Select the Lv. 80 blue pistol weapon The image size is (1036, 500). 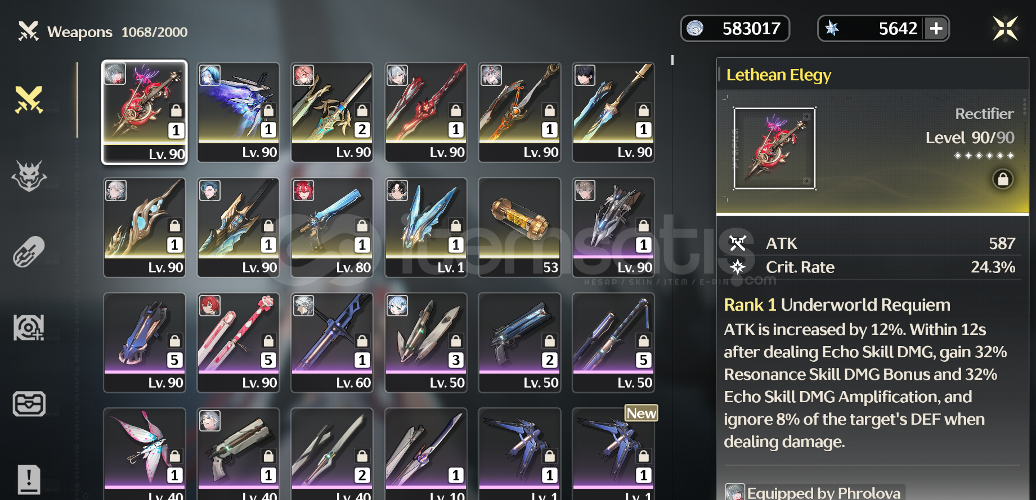pyautogui.click(x=332, y=228)
